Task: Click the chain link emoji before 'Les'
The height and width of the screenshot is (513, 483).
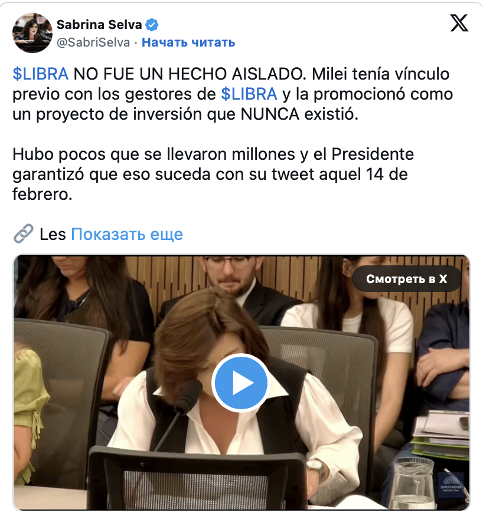Action: coord(23,234)
